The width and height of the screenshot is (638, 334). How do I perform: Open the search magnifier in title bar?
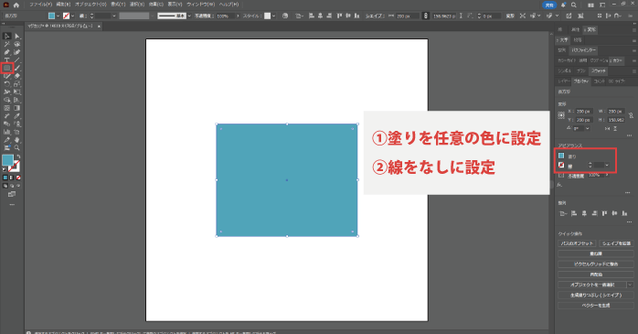tap(574, 5)
